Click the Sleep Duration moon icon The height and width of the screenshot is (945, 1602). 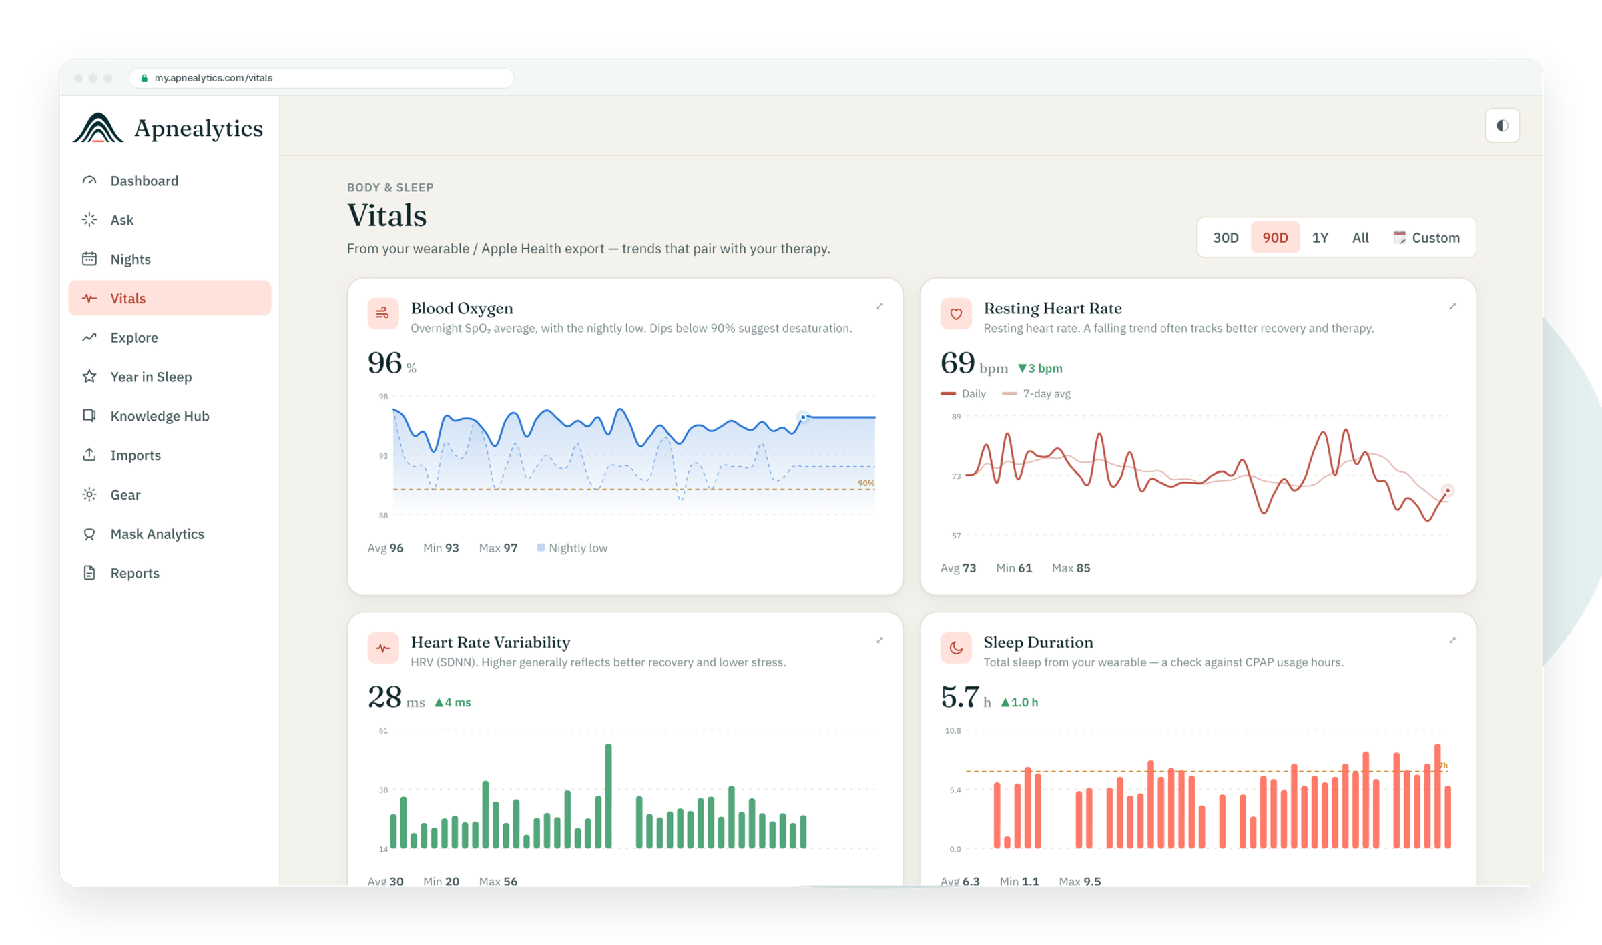(x=956, y=648)
